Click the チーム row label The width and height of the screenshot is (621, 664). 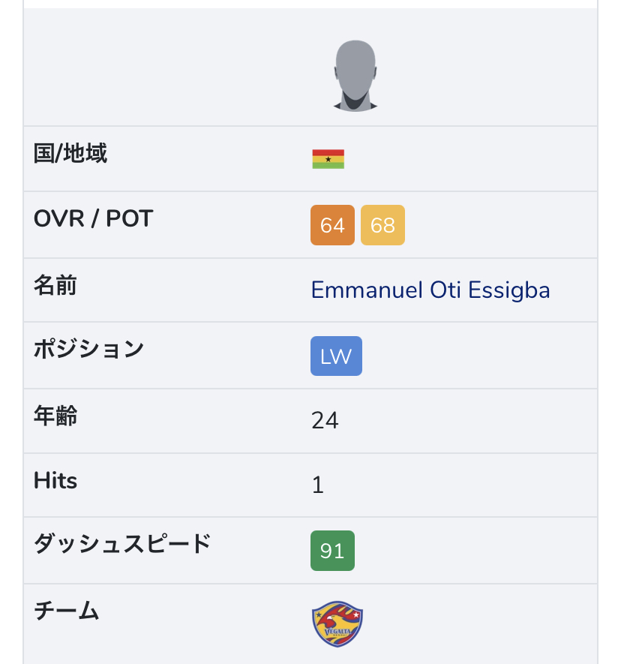click(x=67, y=611)
